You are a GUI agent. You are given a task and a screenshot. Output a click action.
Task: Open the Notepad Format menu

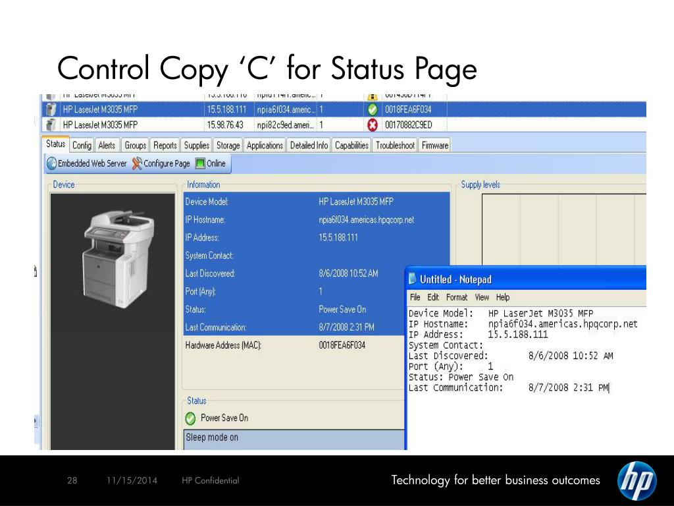(457, 297)
